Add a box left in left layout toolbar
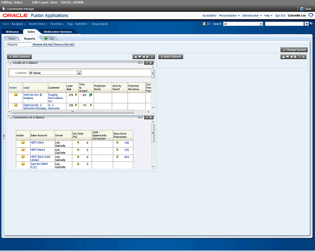Viewport: 315px width, 252px height. pos(144,57)
